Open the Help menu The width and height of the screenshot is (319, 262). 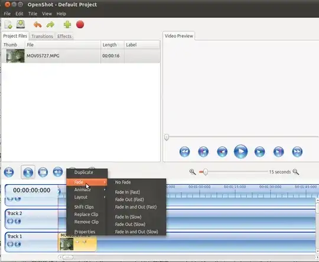point(61,14)
